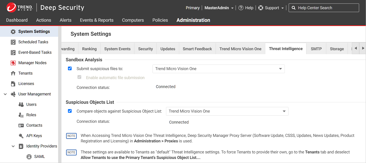The image size is (366, 163).
Task: Switch to the Smart Feedback tab
Action: [x=197, y=49]
